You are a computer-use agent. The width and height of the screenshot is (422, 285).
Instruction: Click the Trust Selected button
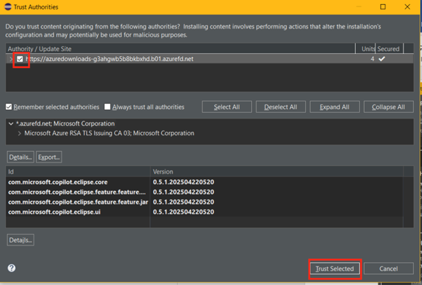(x=334, y=268)
